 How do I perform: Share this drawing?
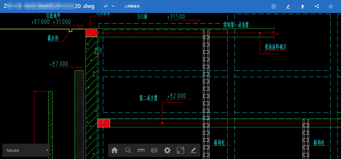point(317,6)
